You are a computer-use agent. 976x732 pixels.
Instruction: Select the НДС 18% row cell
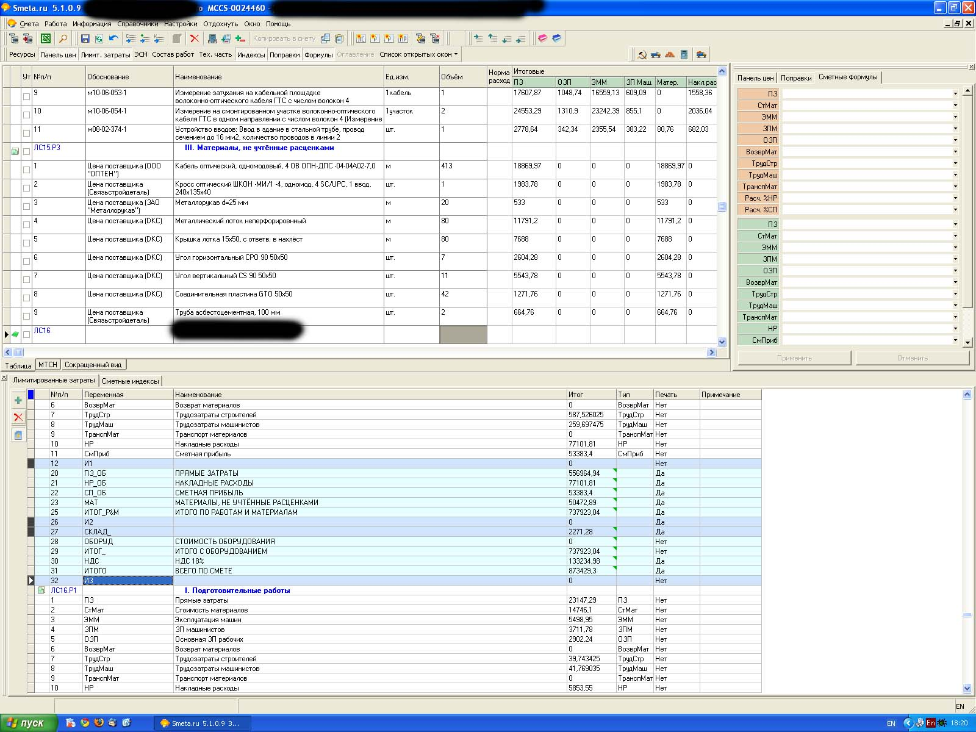click(x=370, y=561)
